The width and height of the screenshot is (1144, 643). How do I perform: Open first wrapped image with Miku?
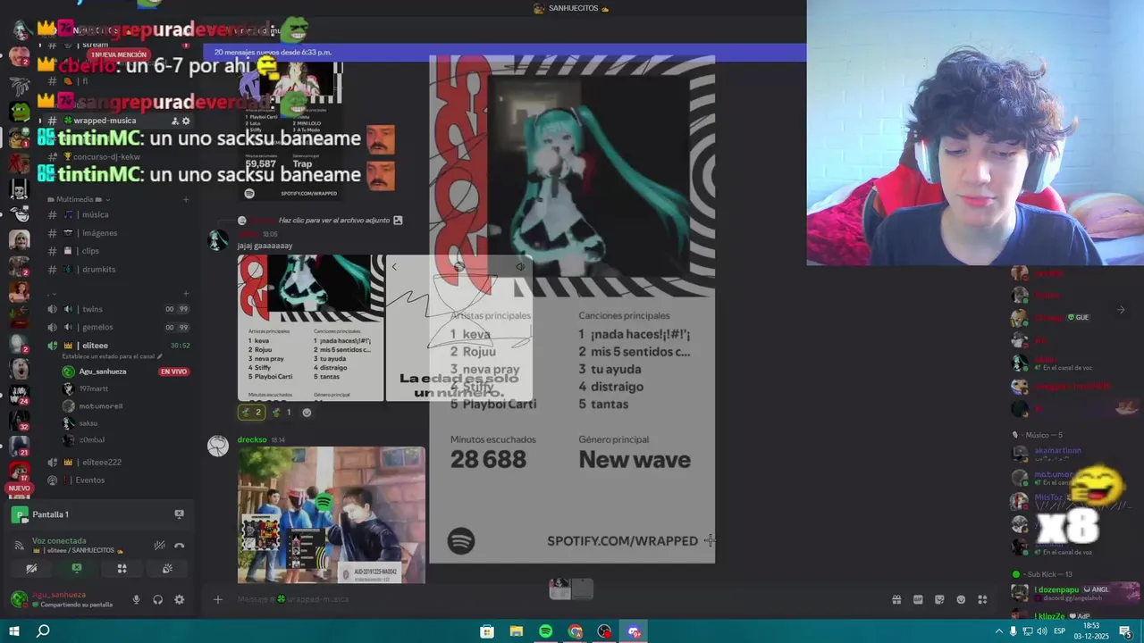[310, 328]
